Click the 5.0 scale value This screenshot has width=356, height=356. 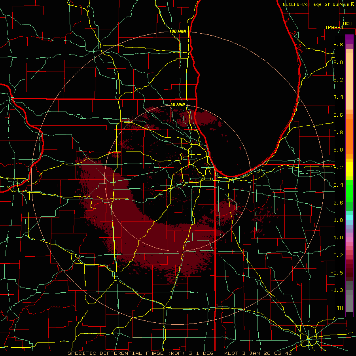[338, 150]
